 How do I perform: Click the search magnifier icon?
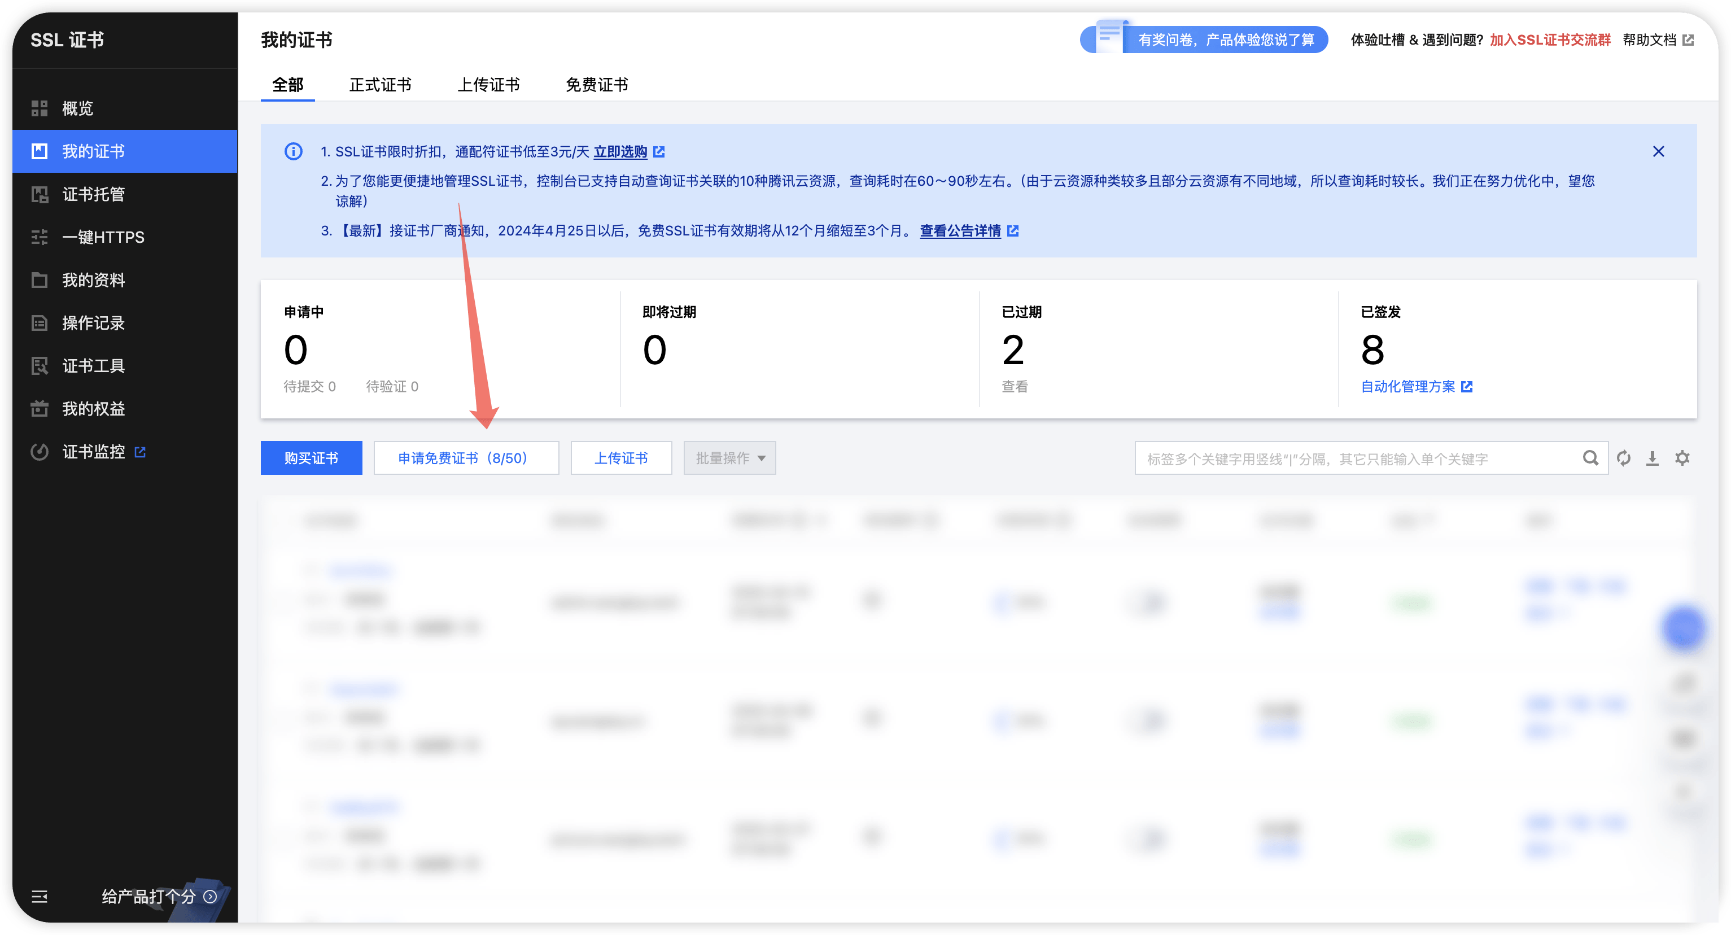pos(1590,458)
